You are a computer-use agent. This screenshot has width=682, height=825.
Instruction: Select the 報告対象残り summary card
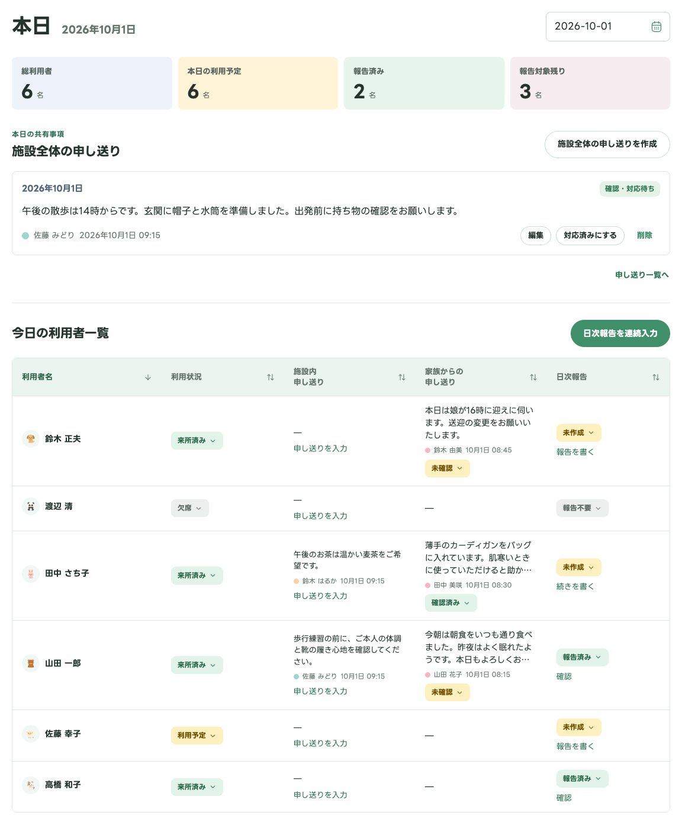[590, 84]
